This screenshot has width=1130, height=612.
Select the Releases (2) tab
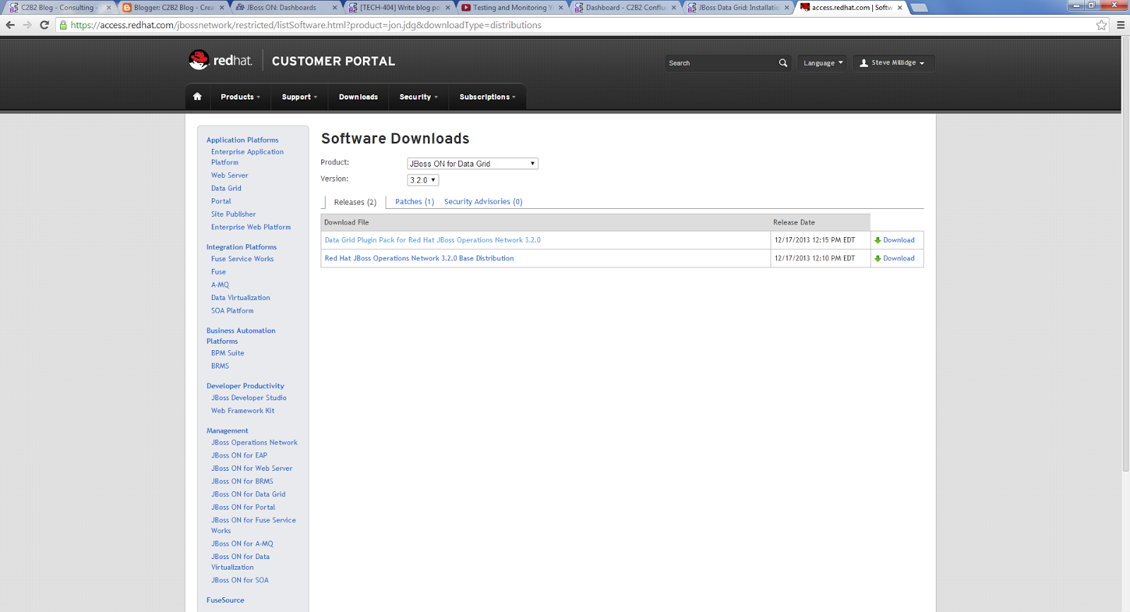point(355,202)
